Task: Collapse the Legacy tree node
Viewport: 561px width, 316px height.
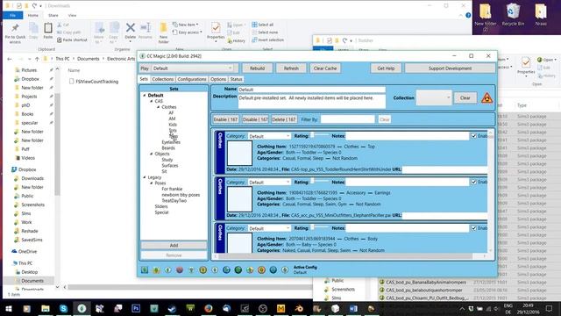Action: point(145,177)
